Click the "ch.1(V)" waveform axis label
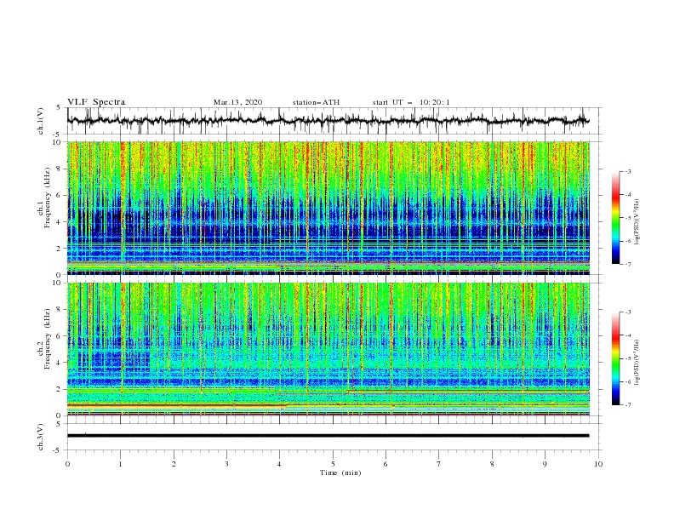Screen dimensions: 674x521 point(41,121)
